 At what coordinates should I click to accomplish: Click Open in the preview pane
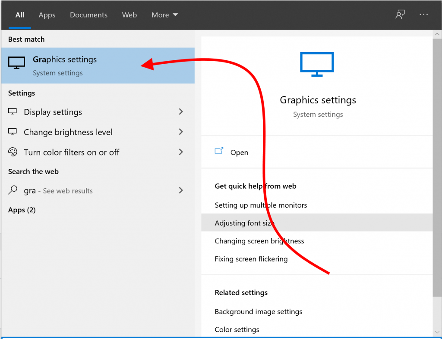[x=239, y=152]
